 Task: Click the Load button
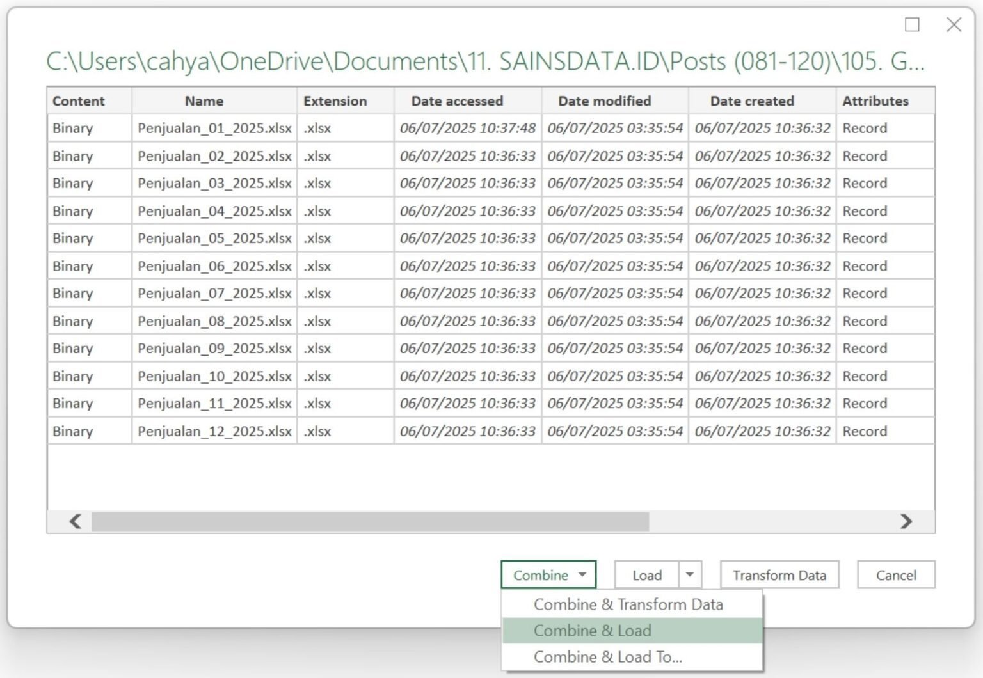point(648,574)
